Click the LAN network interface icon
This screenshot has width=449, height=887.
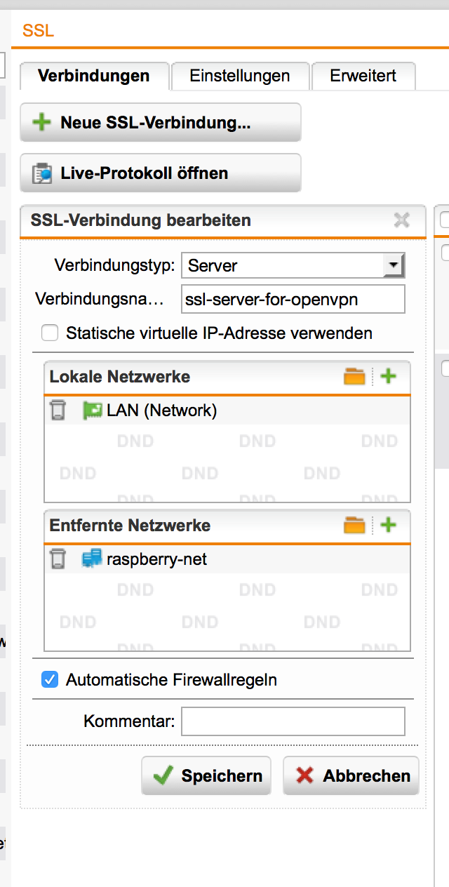(92, 411)
